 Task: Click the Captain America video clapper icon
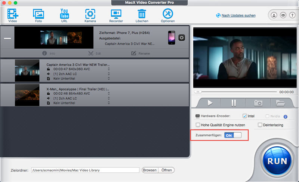tap(49, 69)
